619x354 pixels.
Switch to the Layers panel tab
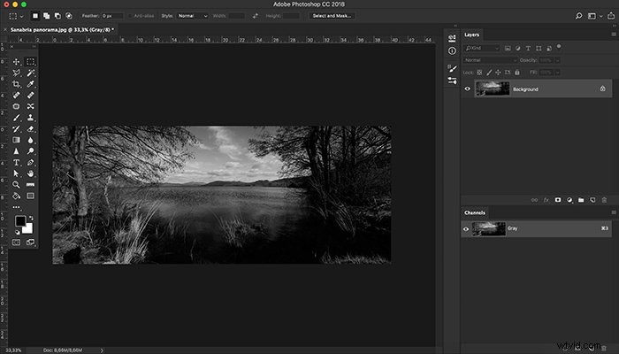point(471,35)
